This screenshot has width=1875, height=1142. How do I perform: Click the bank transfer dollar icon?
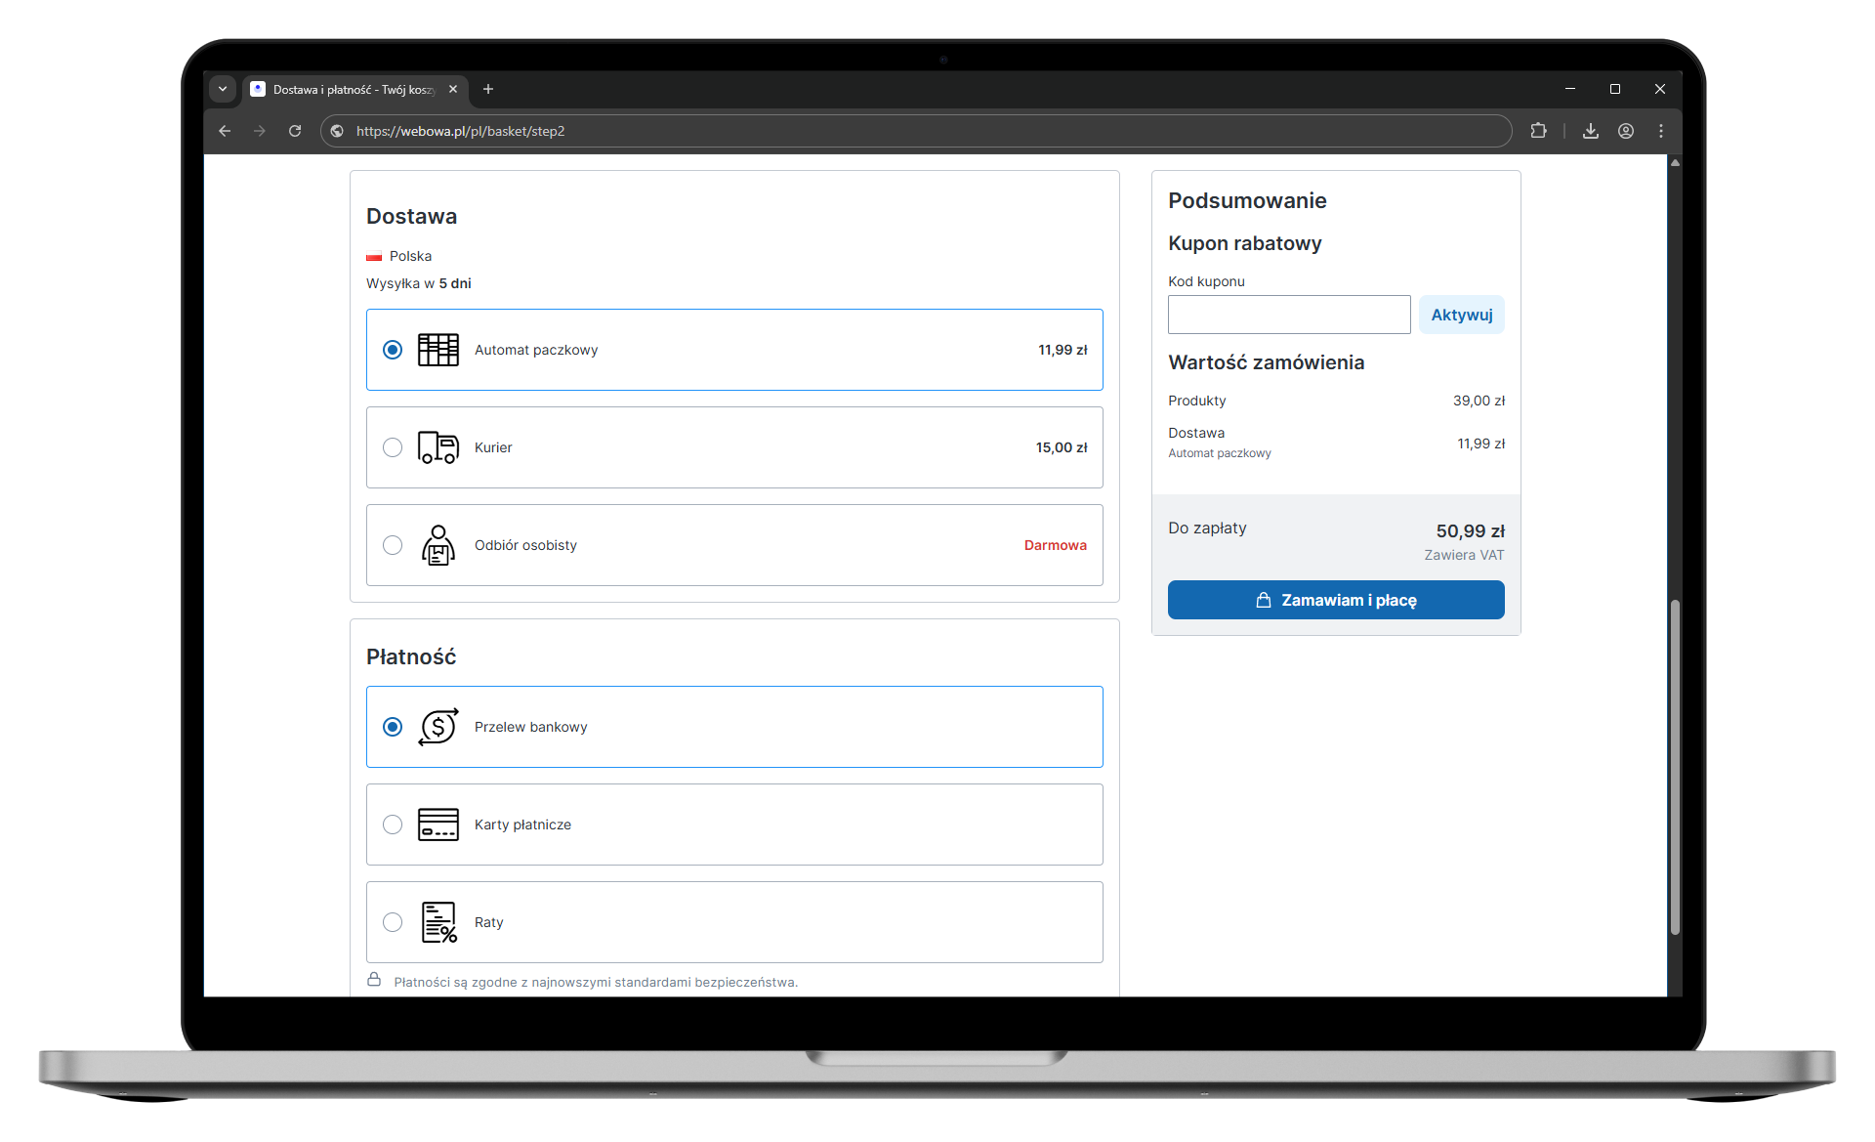[x=437, y=727]
